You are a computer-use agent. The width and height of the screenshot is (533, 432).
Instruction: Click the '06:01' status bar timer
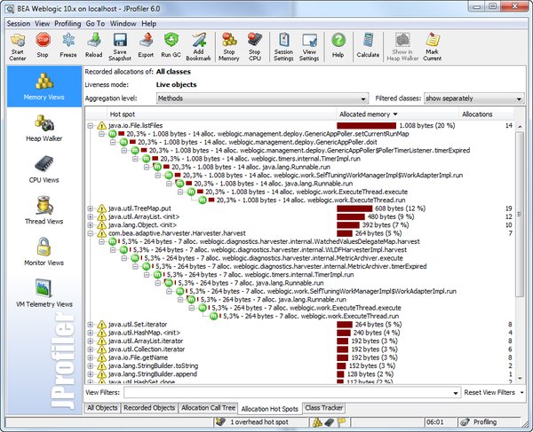point(434,422)
